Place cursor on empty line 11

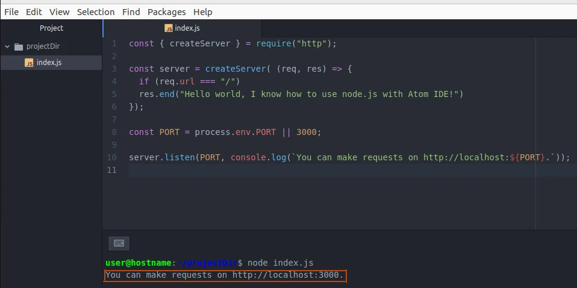(301, 171)
